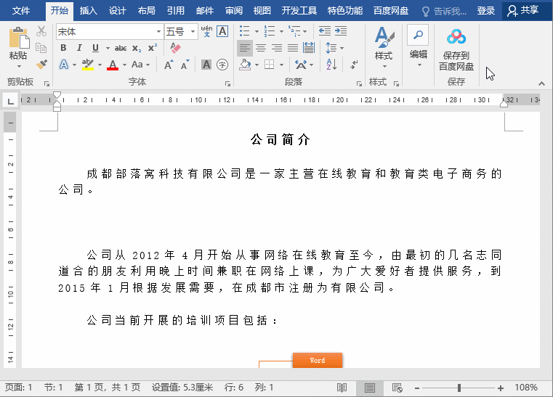Image resolution: width=553 pixels, height=397 pixels.
Task: Align text right
Action: pos(276,48)
